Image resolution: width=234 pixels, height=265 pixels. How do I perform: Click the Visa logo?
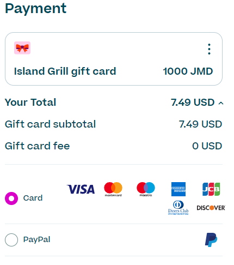click(81, 189)
